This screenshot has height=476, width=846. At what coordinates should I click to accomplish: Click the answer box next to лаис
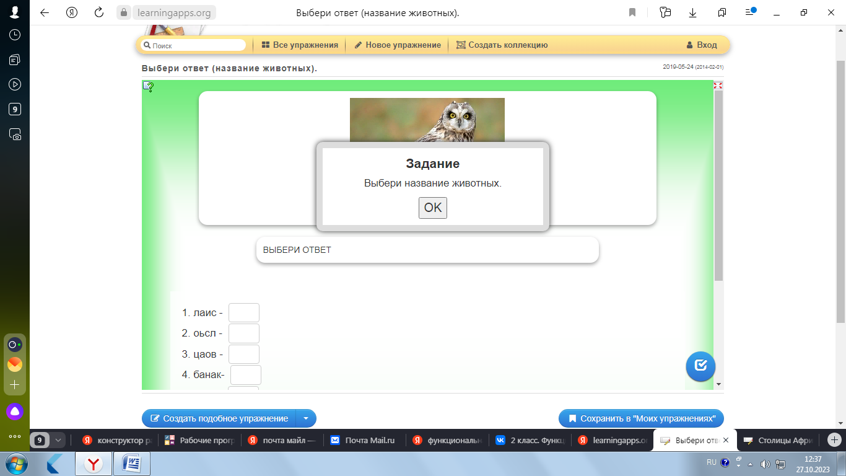244,313
